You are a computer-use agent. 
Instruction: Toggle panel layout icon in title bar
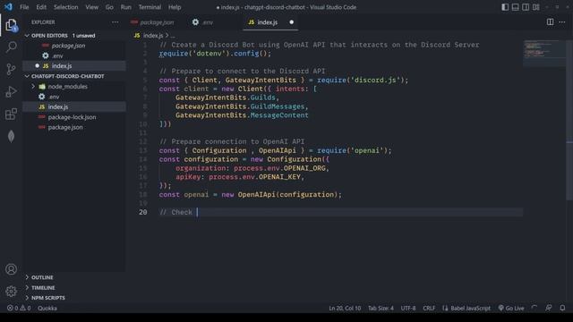click(x=516, y=7)
